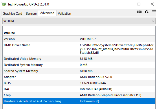
Task: Click the Dedicated System Memory label
Action: coord(23,65)
